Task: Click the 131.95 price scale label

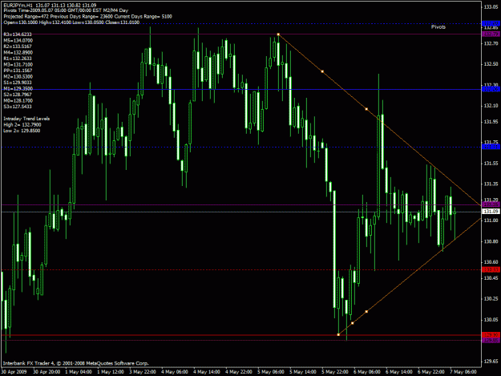Action: coord(491,122)
